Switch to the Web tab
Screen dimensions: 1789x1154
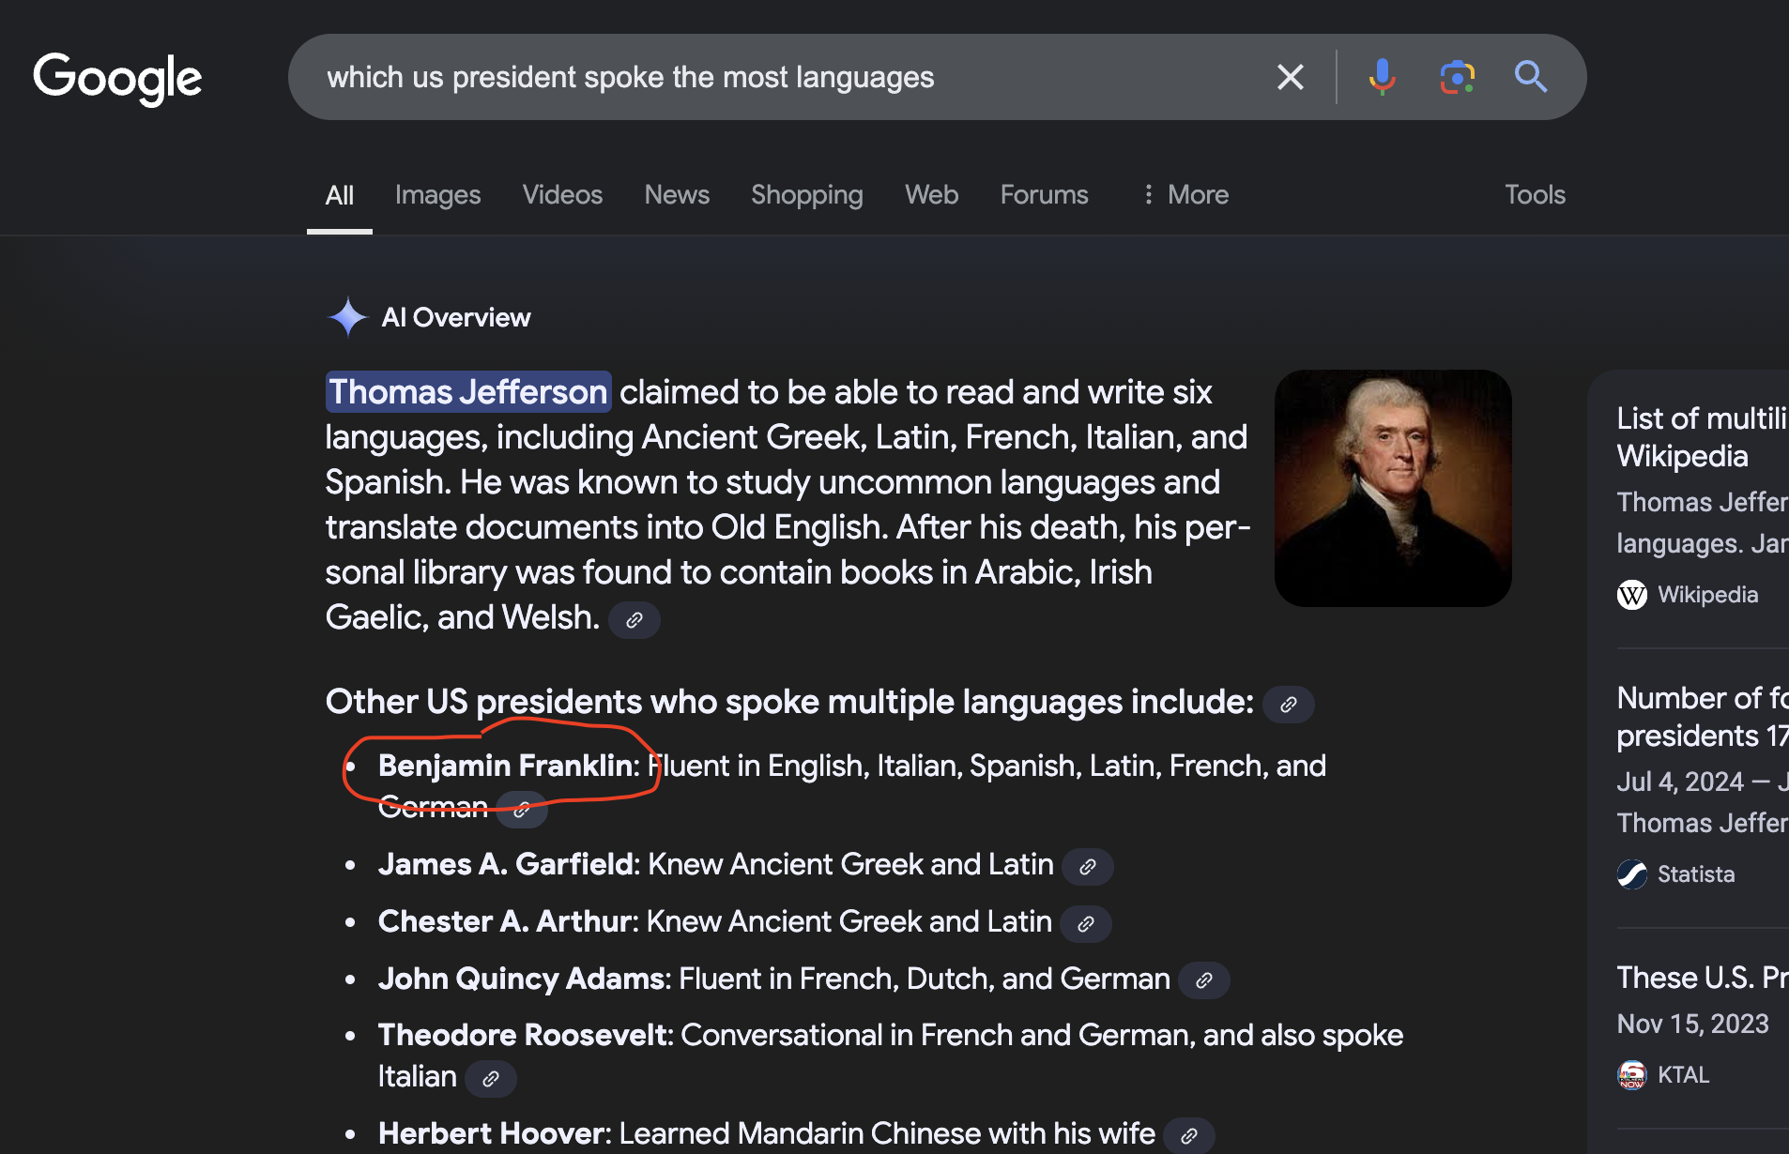coord(932,194)
